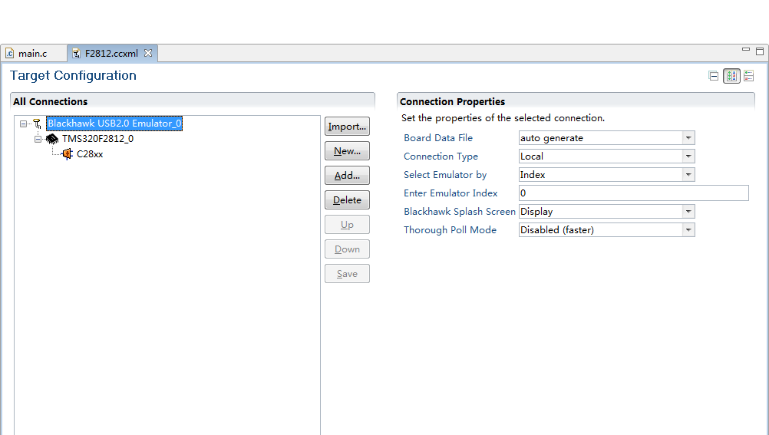769x435 pixels.
Task: Click the F2812.ccxml file icon in tab
Action: click(x=76, y=54)
